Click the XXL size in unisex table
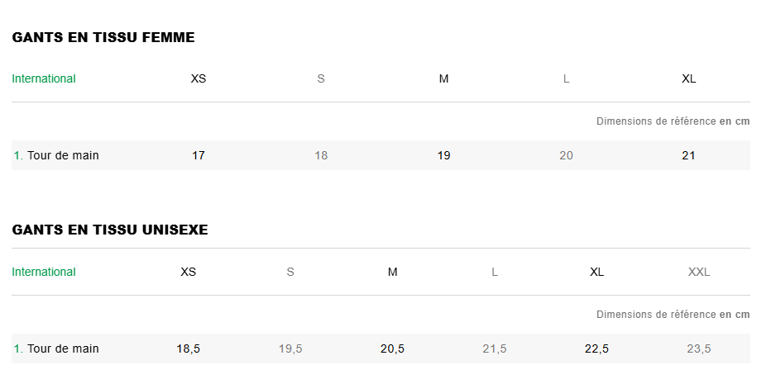 (x=699, y=272)
